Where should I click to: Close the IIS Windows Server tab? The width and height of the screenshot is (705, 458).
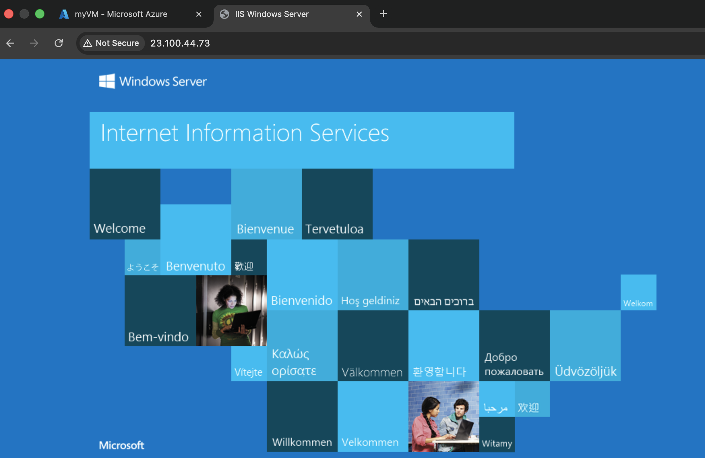click(x=359, y=14)
